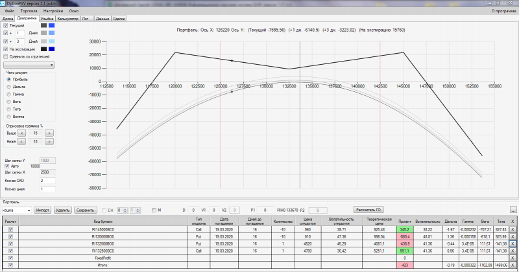The width and height of the screenshot is (519, 272).
Task: Open the Торговля menu
Action: [29, 11]
